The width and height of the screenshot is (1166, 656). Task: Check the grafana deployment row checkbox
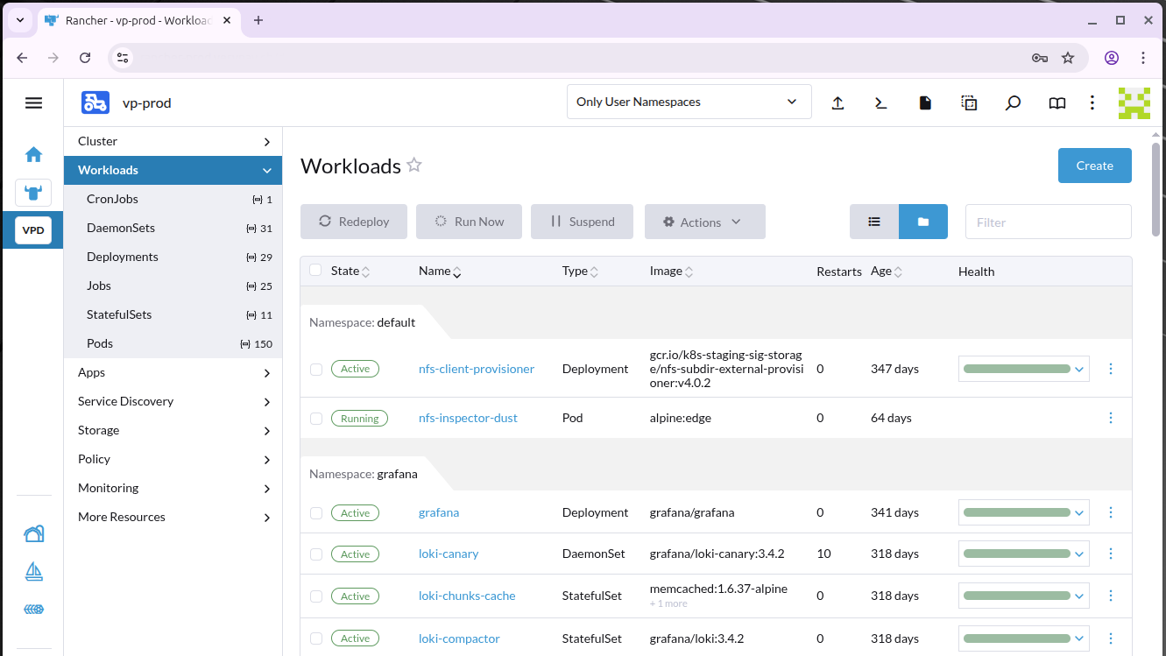[x=316, y=513]
